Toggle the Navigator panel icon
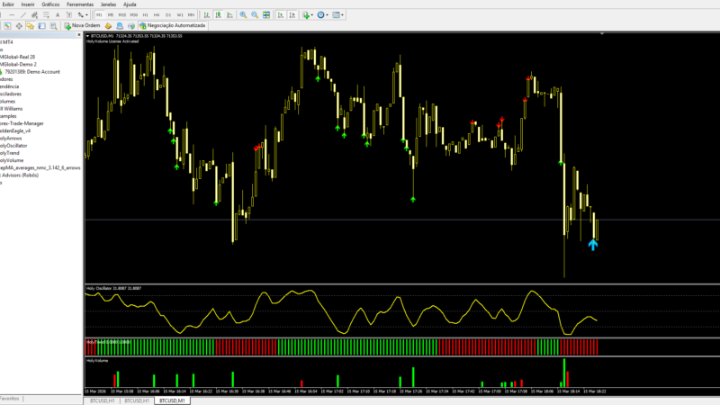This screenshot has width=720, height=405. tap(31, 26)
